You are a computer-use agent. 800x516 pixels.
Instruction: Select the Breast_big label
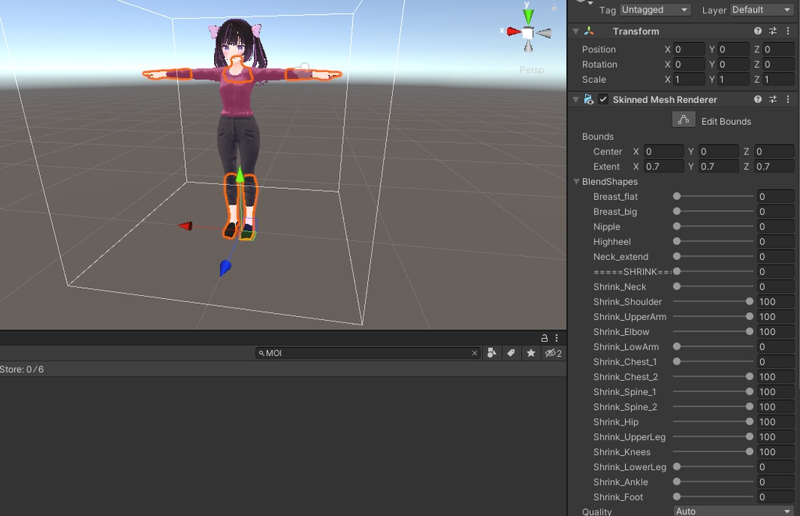(x=615, y=212)
